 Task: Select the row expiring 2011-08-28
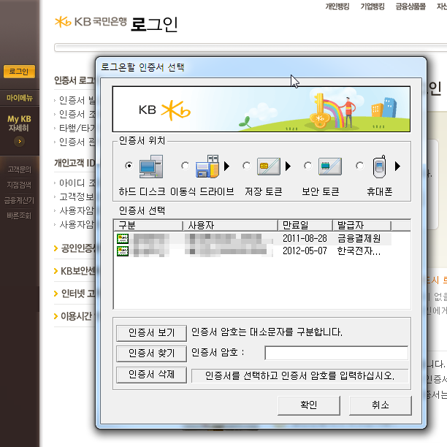click(253, 239)
